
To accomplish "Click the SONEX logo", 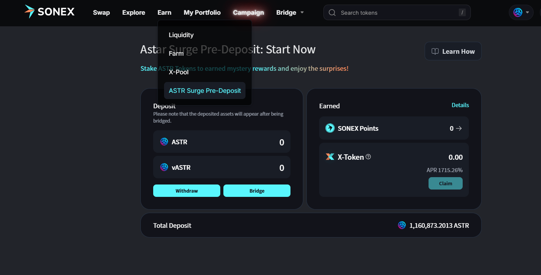I will 49,12.
